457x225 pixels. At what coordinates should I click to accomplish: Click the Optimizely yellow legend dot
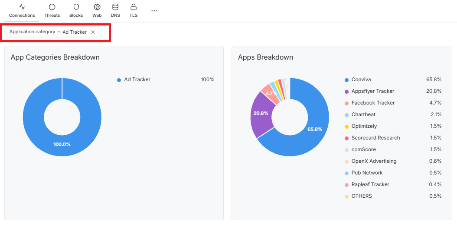tap(346, 127)
